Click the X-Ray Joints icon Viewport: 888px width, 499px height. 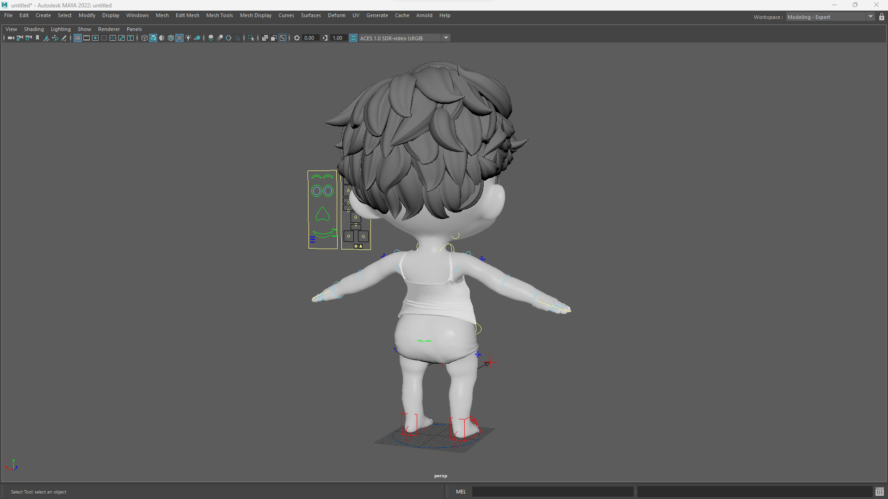point(283,38)
